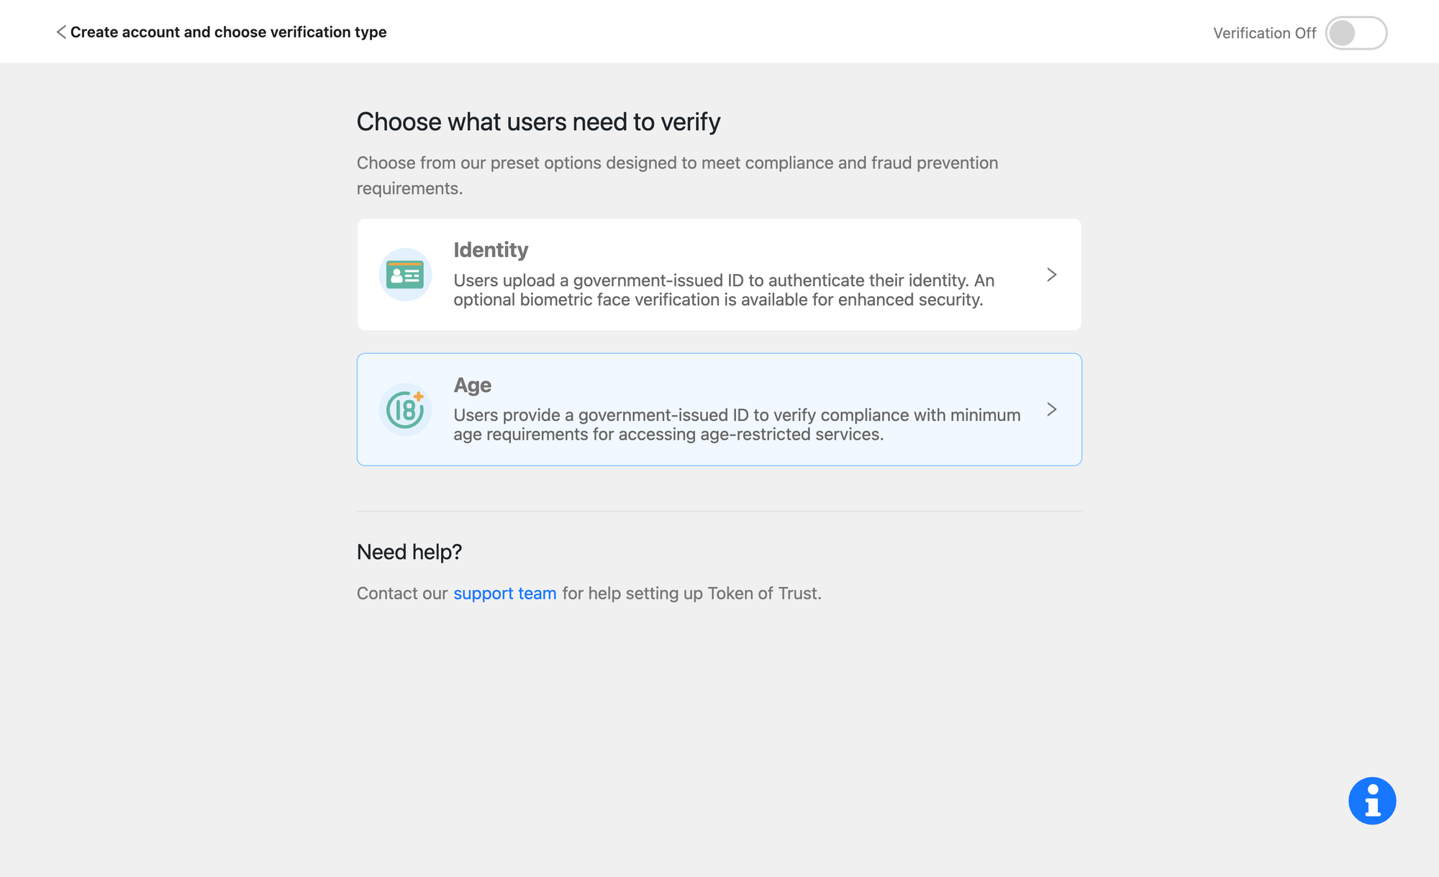Open the support team link

tap(504, 594)
